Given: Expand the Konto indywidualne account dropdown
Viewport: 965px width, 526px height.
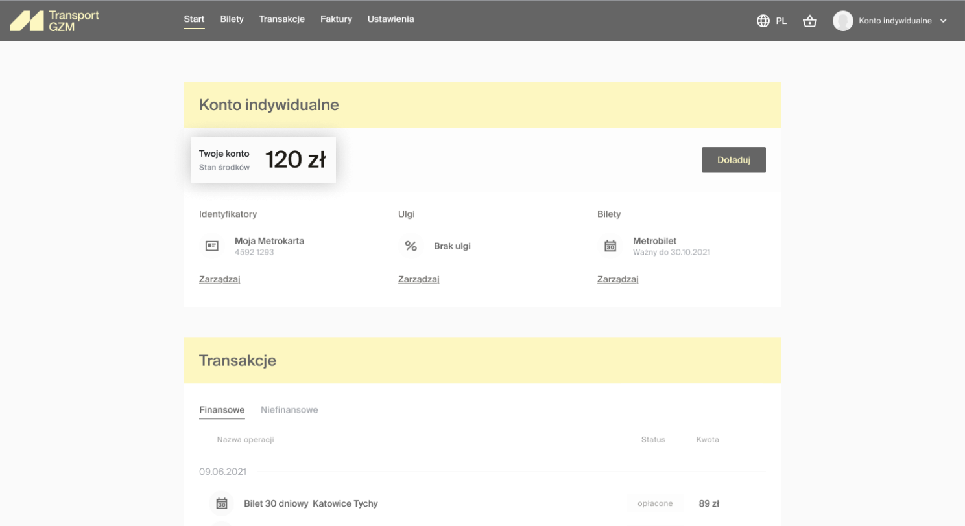Looking at the screenshot, I should click(943, 21).
